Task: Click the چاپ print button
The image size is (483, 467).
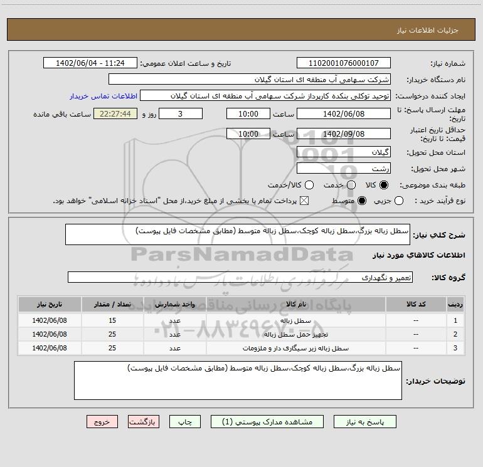Action: pyautogui.click(x=185, y=422)
